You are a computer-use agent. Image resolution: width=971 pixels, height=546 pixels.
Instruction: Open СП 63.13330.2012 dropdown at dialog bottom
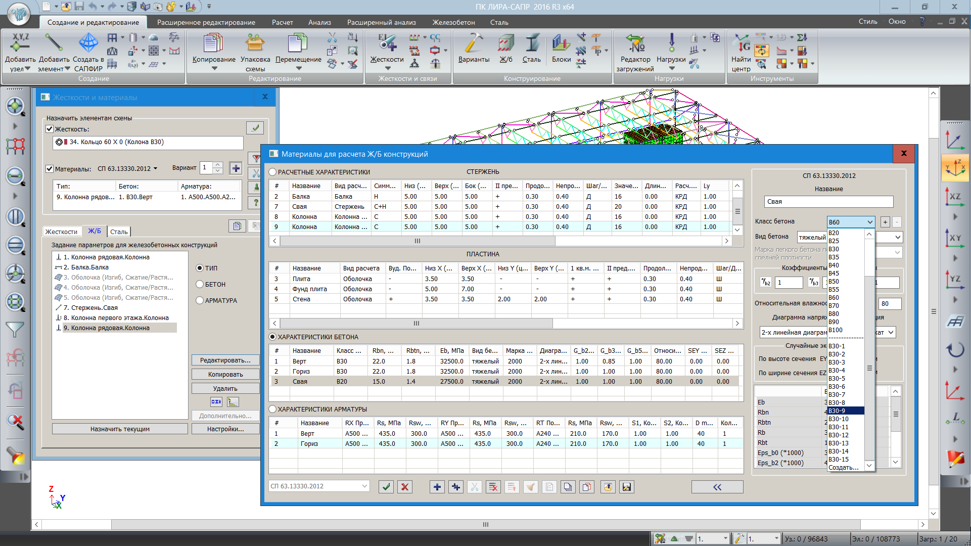coord(319,486)
